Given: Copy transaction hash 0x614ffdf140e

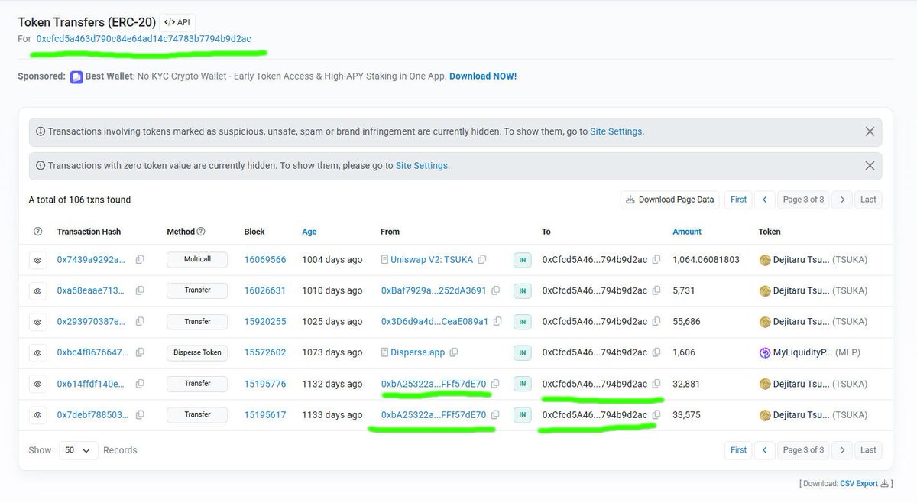Looking at the screenshot, I should pos(140,384).
